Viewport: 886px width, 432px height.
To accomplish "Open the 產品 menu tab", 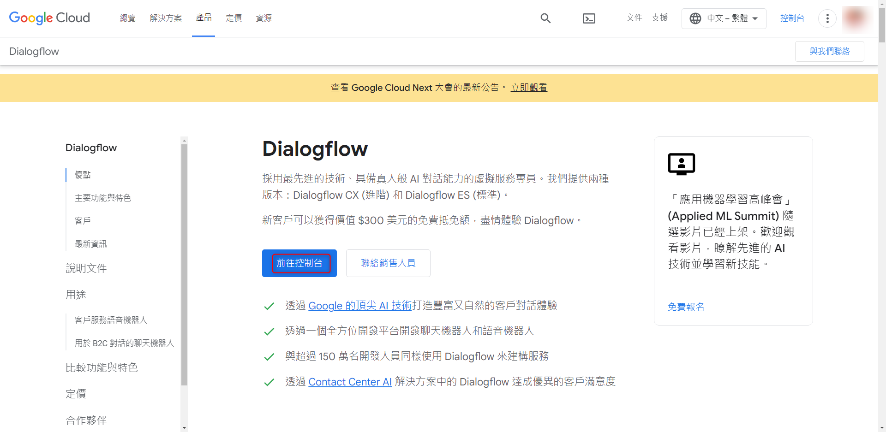I will coord(204,18).
